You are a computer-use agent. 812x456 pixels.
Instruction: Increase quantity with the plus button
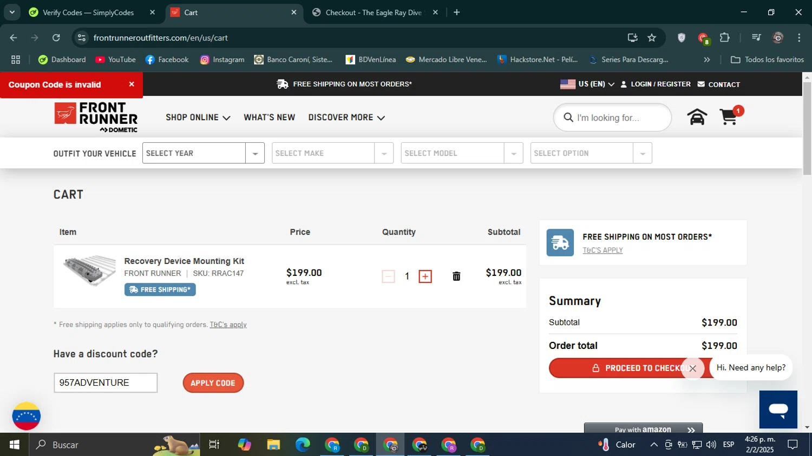(425, 276)
